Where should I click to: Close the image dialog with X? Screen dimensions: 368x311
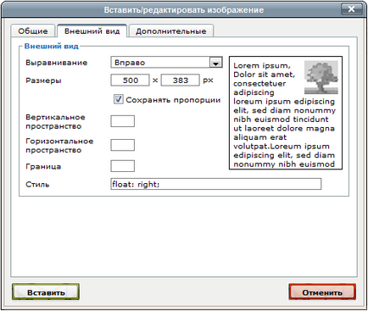[x=351, y=9]
